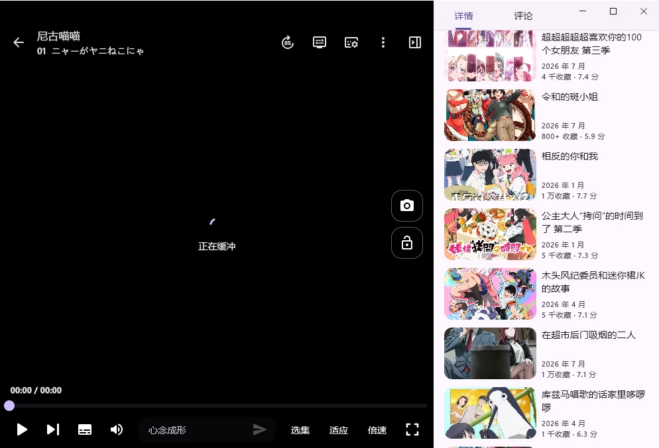Mute audio via the volume icon

click(x=117, y=429)
